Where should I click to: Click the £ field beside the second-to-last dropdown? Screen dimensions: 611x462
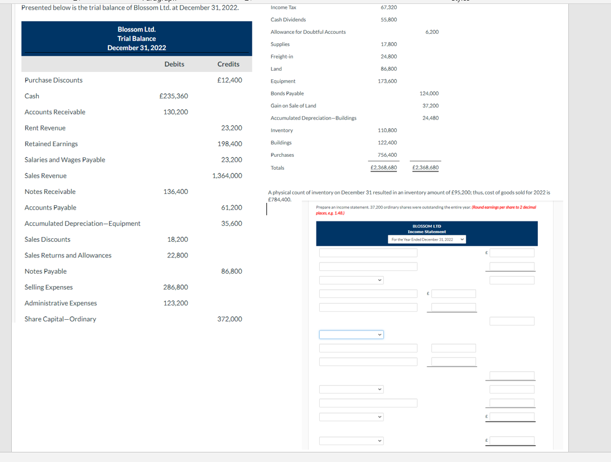coord(511,417)
